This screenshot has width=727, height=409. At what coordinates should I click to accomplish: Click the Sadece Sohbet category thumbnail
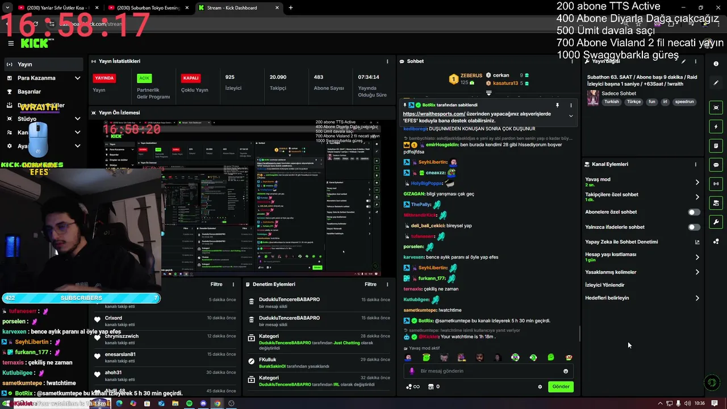593,98
